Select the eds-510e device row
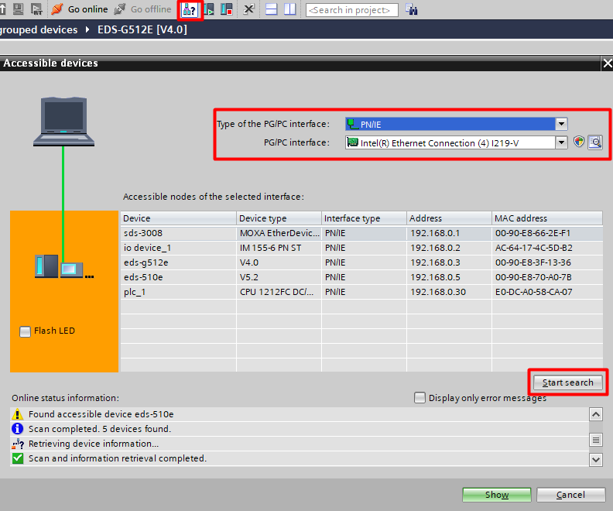This screenshot has height=511, width=613. pos(361,277)
